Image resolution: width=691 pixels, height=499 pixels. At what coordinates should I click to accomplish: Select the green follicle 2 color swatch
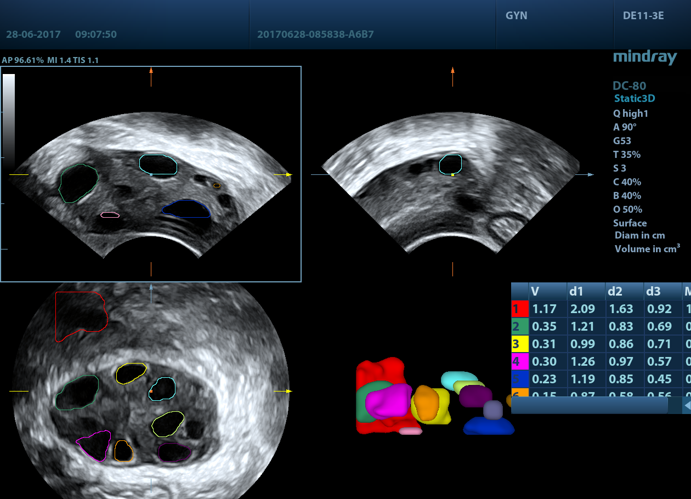[x=519, y=327]
